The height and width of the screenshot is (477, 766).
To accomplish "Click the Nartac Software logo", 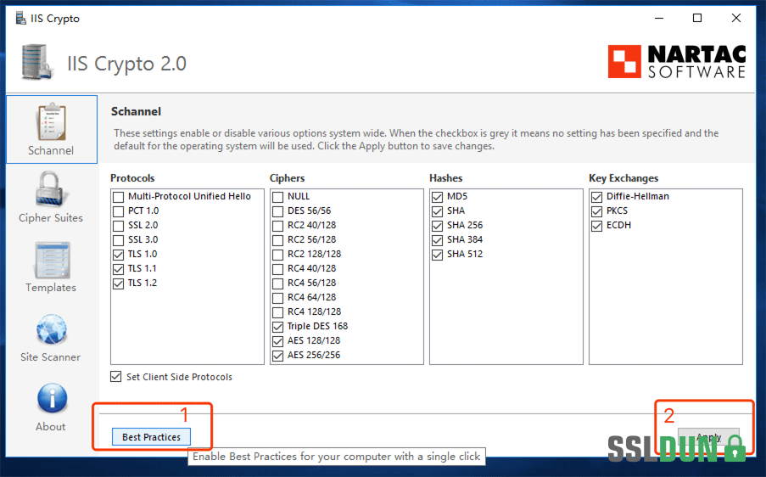I will pos(677,62).
